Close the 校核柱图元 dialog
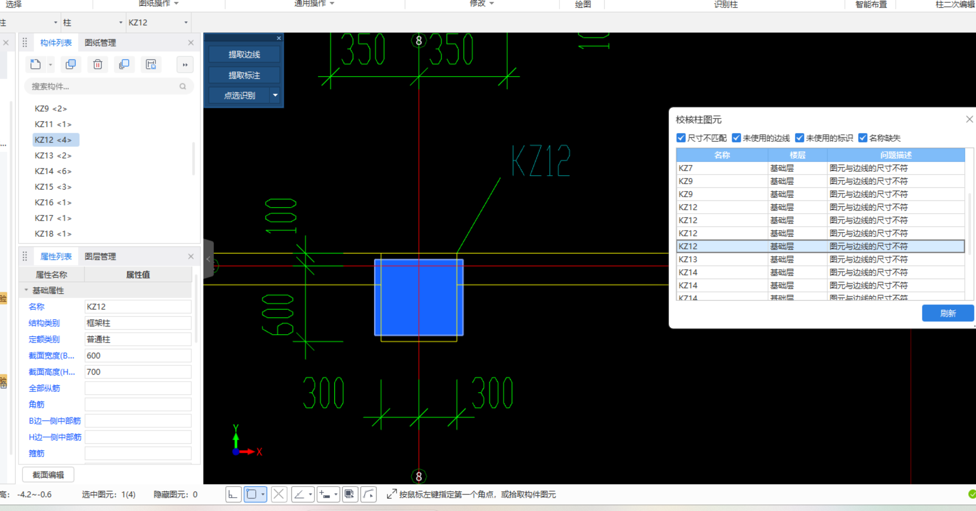This screenshot has height=511, width=976. coord(969,119)
